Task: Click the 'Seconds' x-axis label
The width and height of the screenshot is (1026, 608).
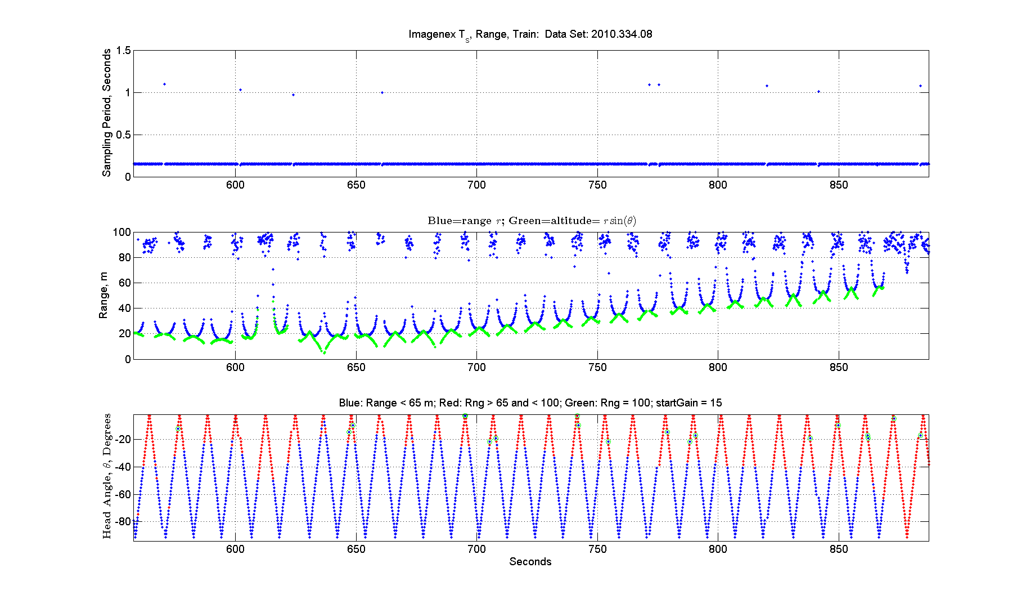Action: click(530, 561)
